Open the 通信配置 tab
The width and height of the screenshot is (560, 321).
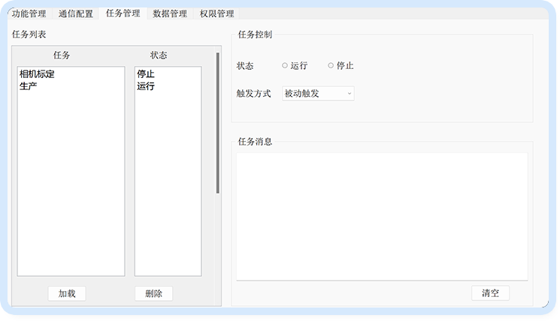click(76, 13)
